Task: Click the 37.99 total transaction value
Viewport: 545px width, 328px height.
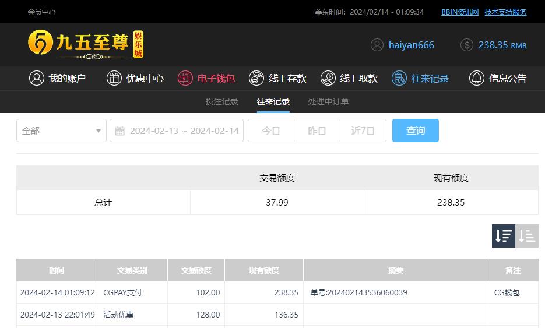Action: tap(277, 203)
